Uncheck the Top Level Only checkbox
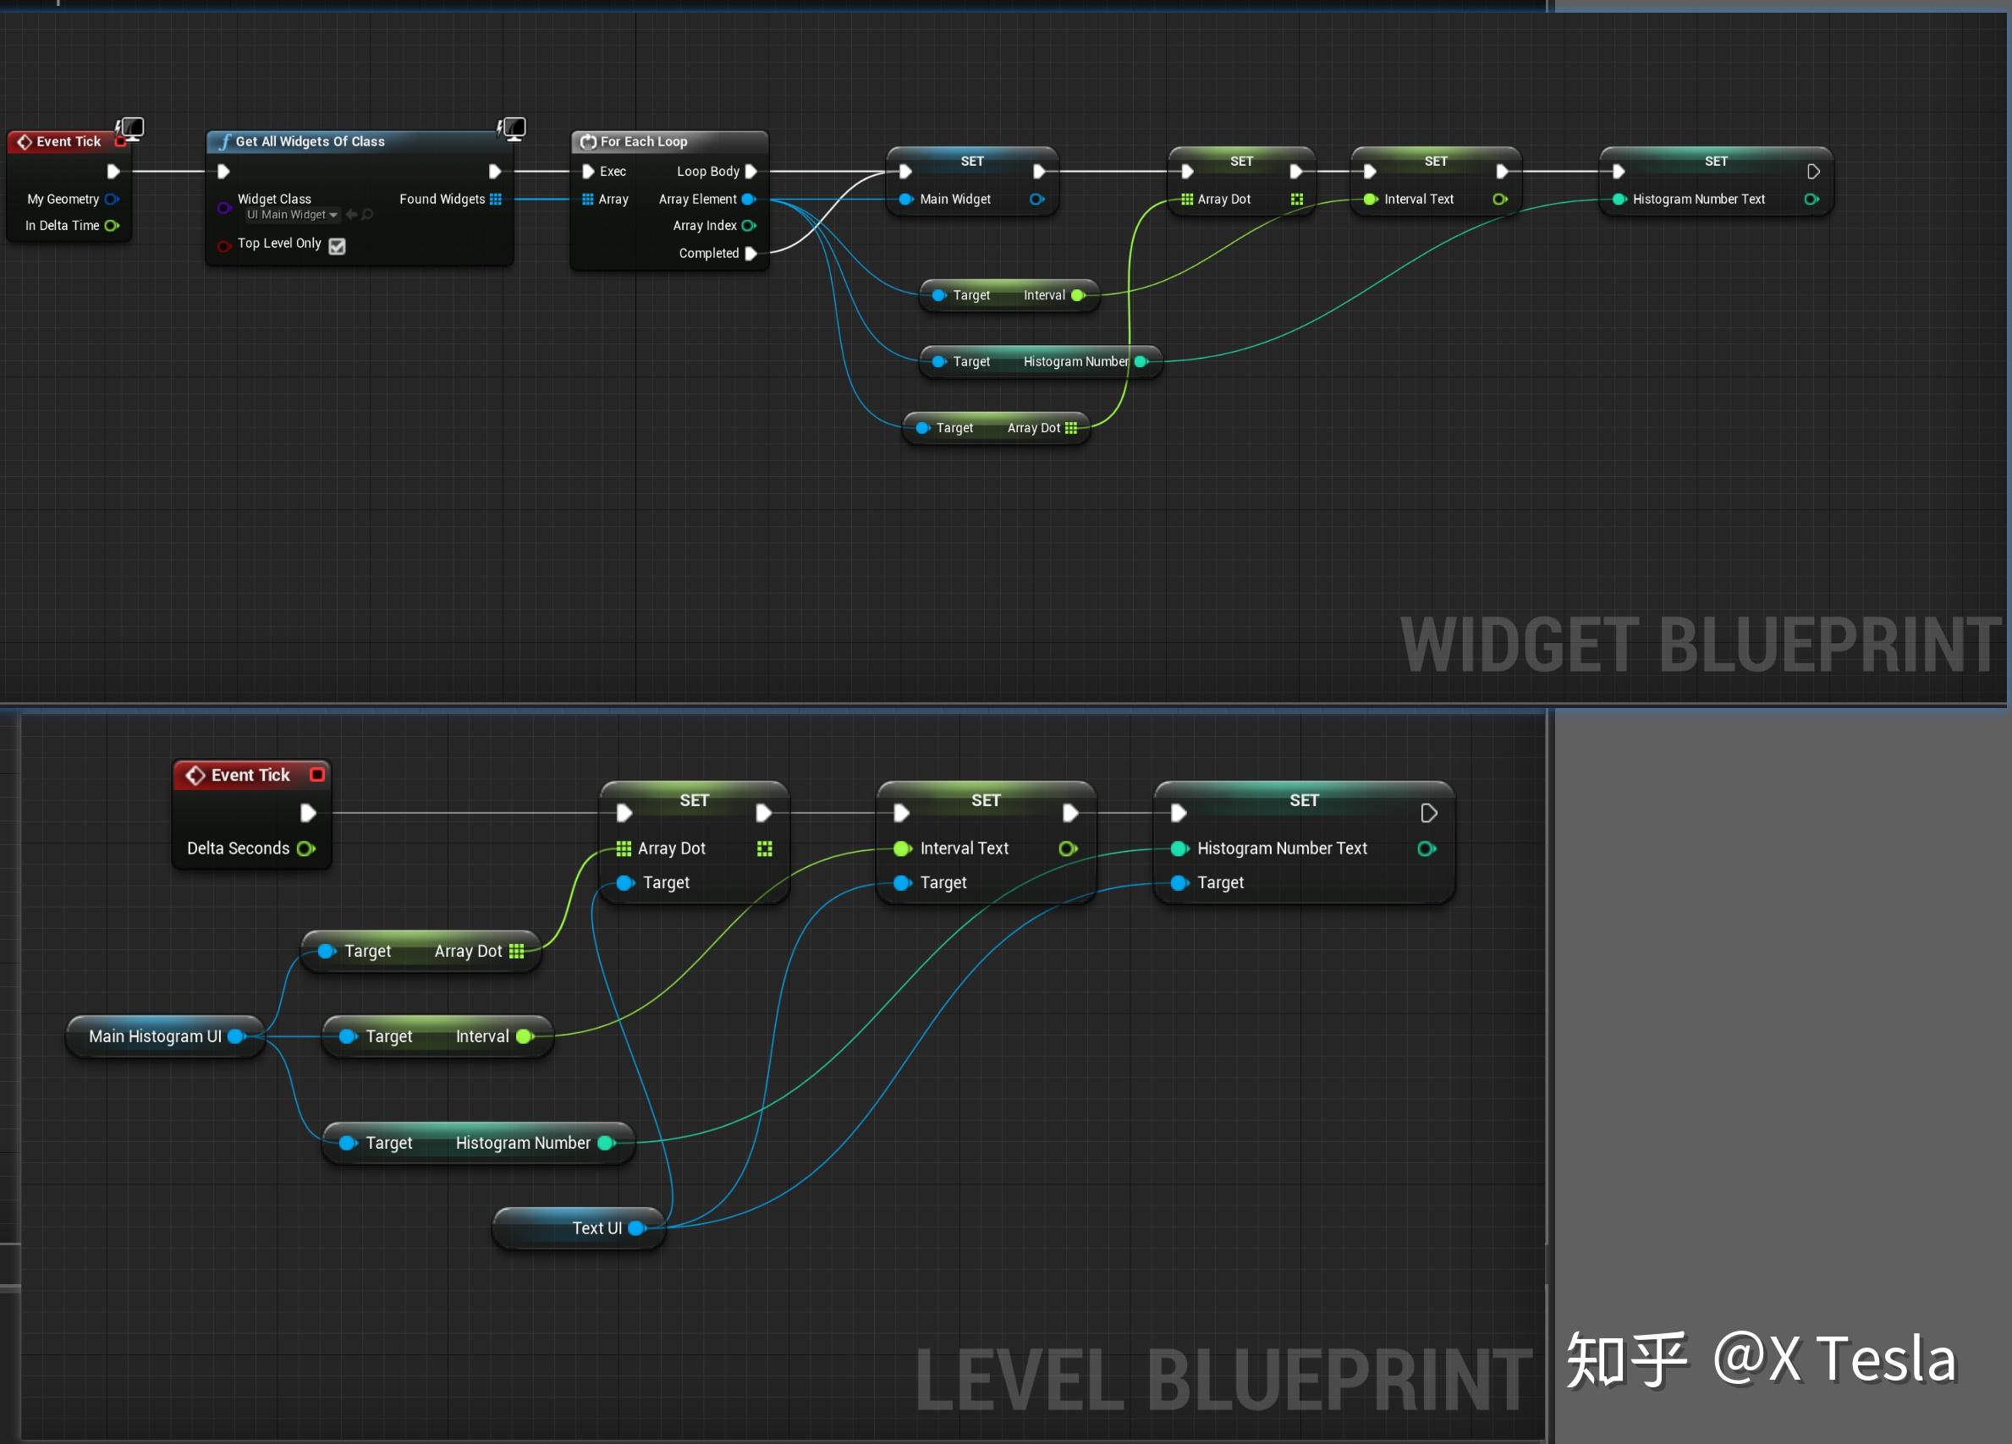Screen dimensions: 2012x1444 coord(336,245)
